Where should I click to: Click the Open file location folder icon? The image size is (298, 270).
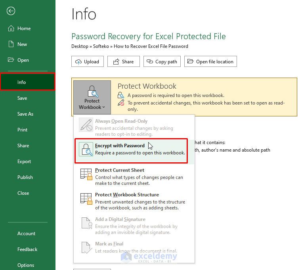[191, 61]
